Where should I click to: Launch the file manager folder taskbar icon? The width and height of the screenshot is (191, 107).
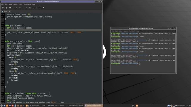point(21,106)
